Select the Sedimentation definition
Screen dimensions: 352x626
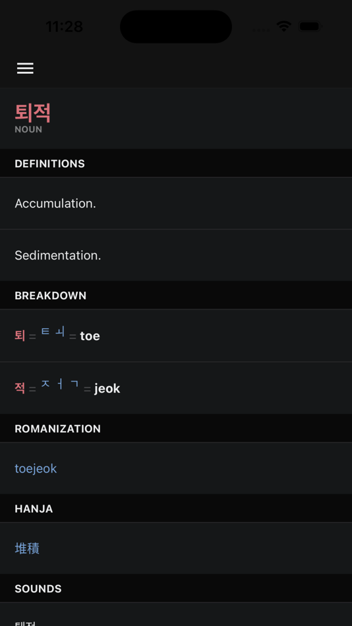click(176, 256)
